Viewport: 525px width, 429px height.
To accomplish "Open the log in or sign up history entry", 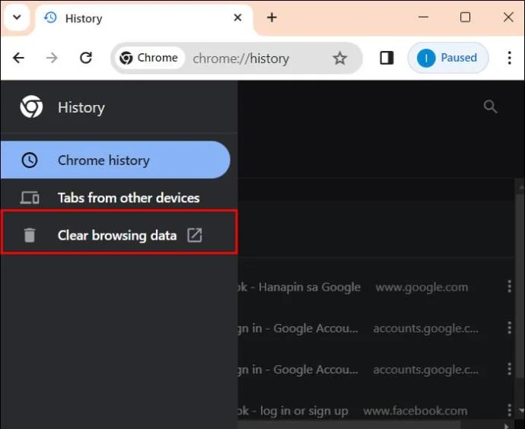I will (x=293, y=411).
